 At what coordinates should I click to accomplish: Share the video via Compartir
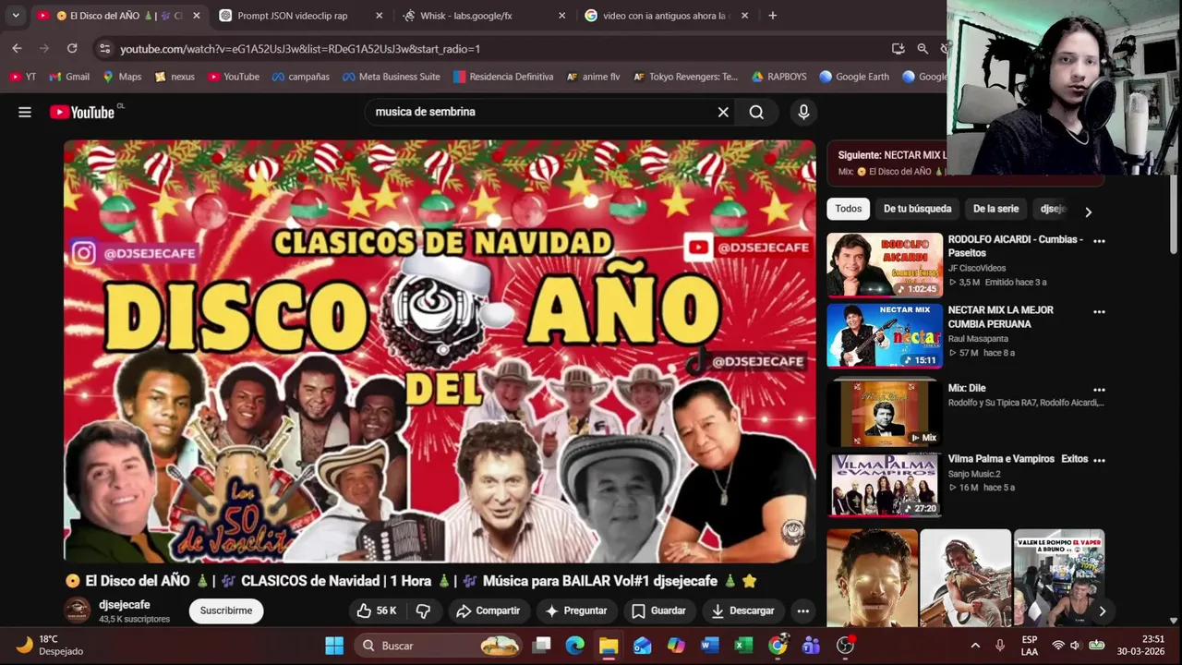[488, 611]
